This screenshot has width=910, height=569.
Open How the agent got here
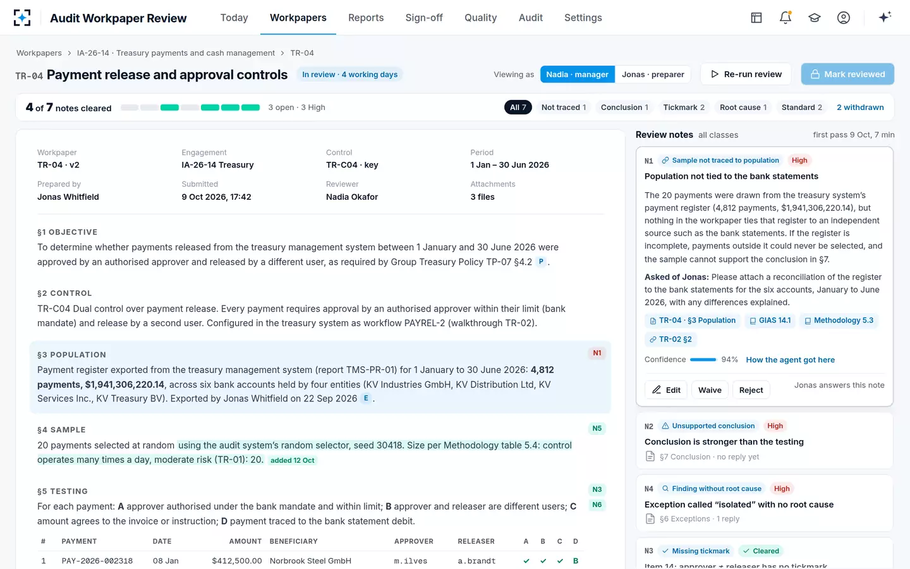click(x=790, y=360)
